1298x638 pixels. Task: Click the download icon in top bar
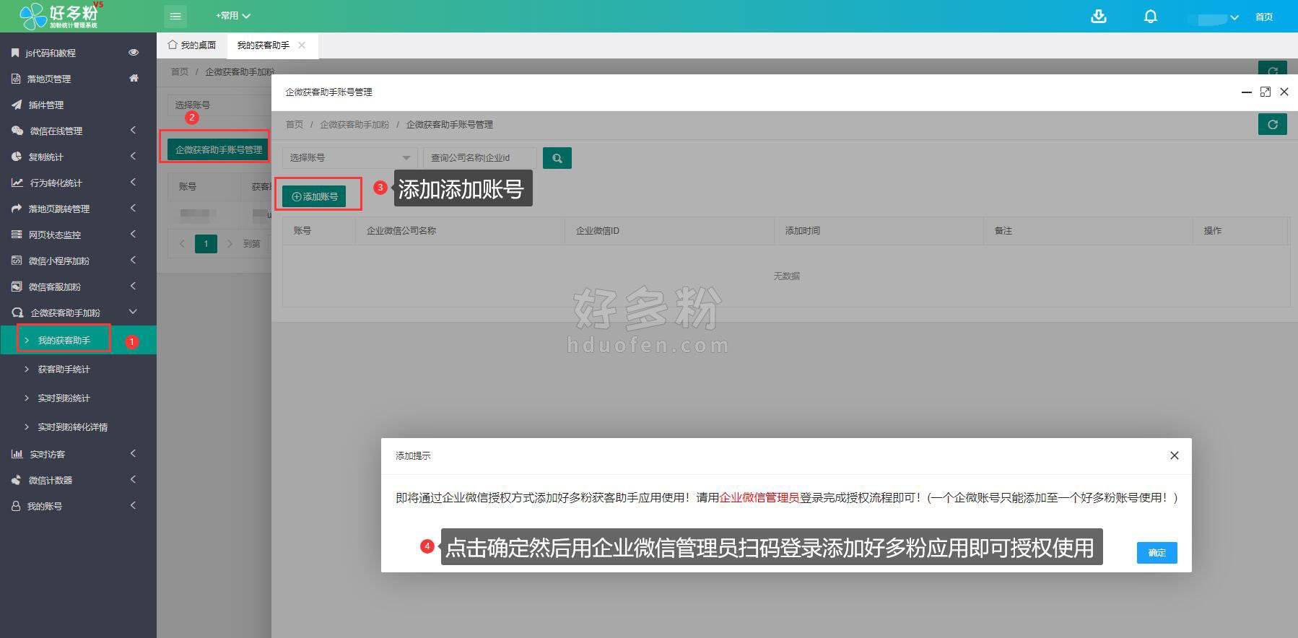pos(1098,16)
